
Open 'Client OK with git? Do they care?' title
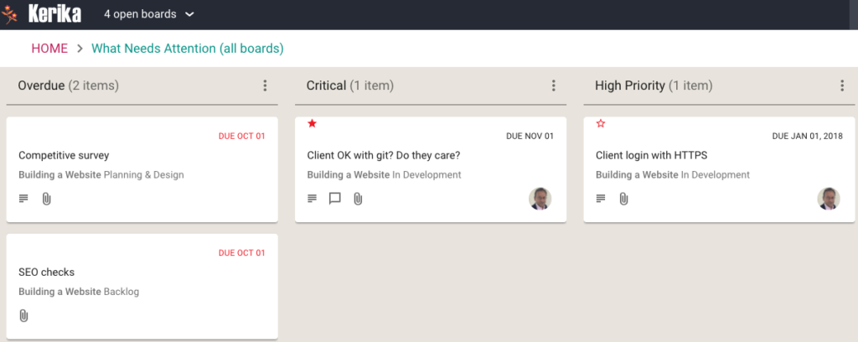[384, 155]
